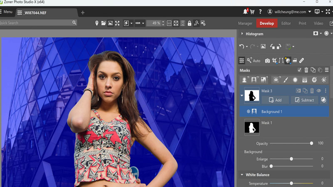Open HDR dropdown menu

tap(143, 23)
